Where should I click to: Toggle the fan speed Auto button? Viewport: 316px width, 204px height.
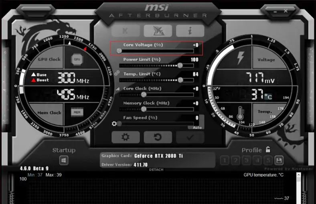point(197,127)
